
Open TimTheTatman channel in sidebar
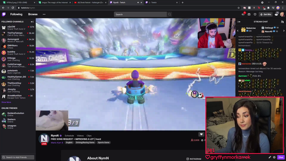(18, 34)
